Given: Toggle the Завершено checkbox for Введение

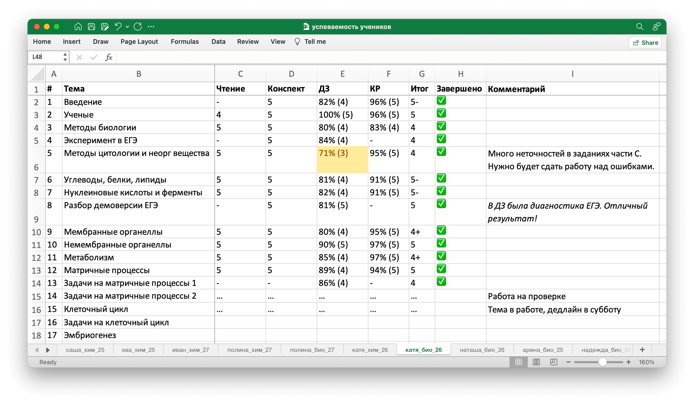Looking at the screenshot, I should point(441,101).
